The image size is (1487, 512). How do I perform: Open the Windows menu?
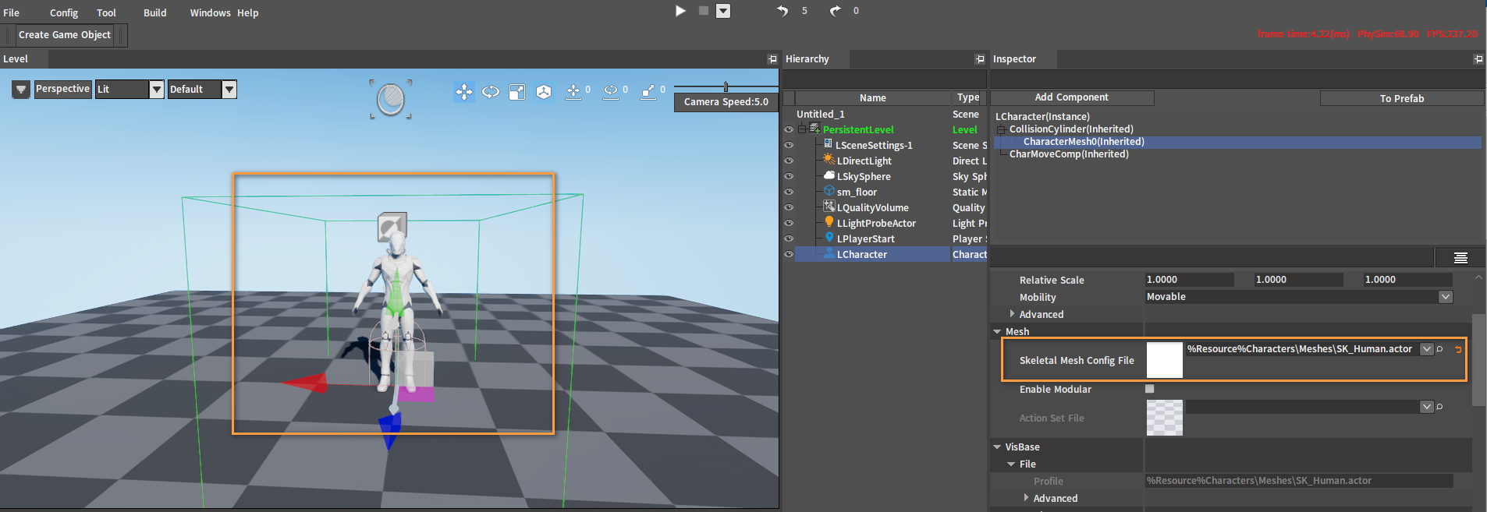(x=211, y=13)
